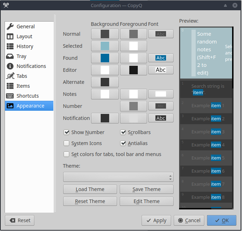Choose the Number font
The image size is (242, 231).
(x=161, y=106)
